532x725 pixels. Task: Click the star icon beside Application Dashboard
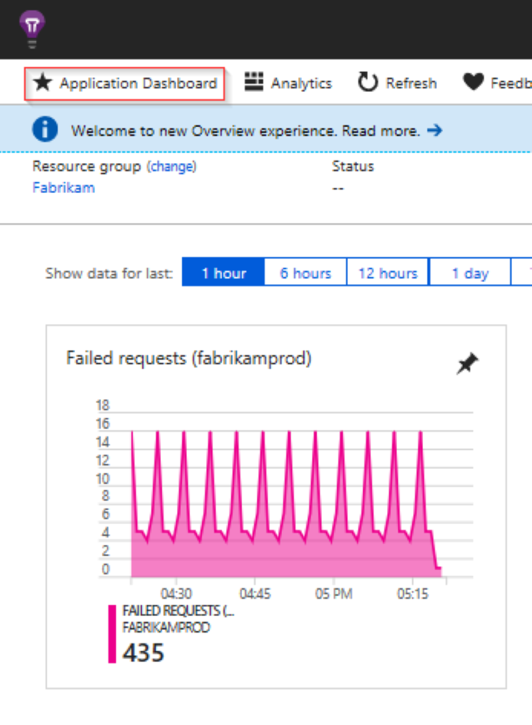(x=43, y=82)
